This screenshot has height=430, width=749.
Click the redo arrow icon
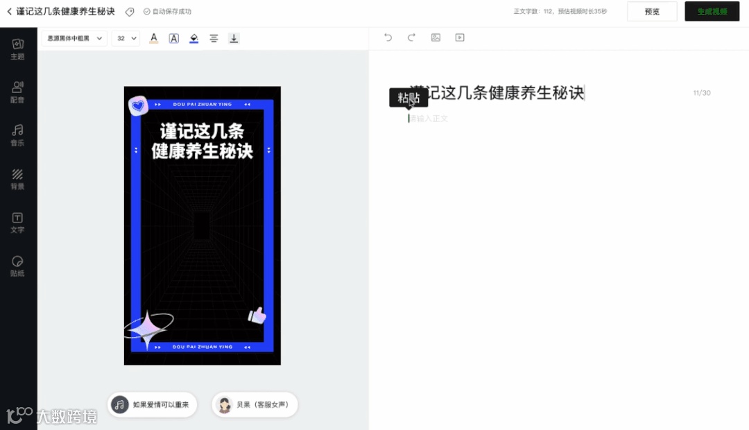[x=411, y=37]
